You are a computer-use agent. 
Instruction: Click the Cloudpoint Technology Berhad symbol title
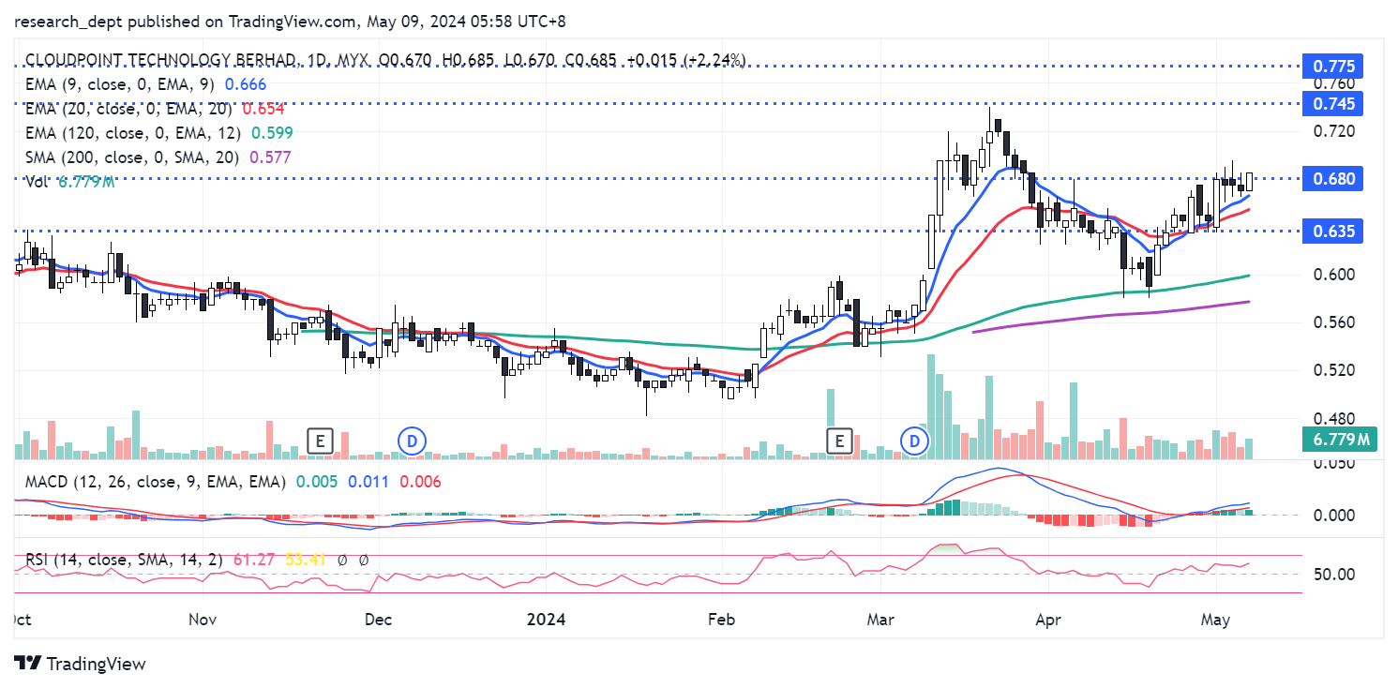tap(159, 60)
